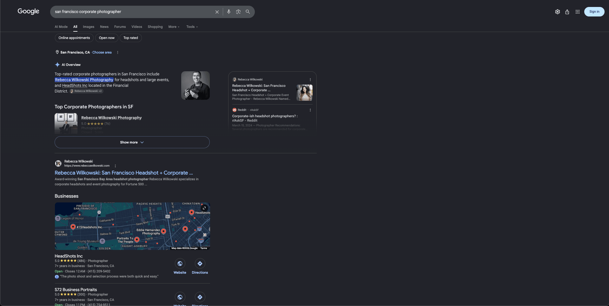The image size is (609, 306).
Task: Click the Rebecca Wilkowski site favicon in results
Action: (x=58, y=163)
